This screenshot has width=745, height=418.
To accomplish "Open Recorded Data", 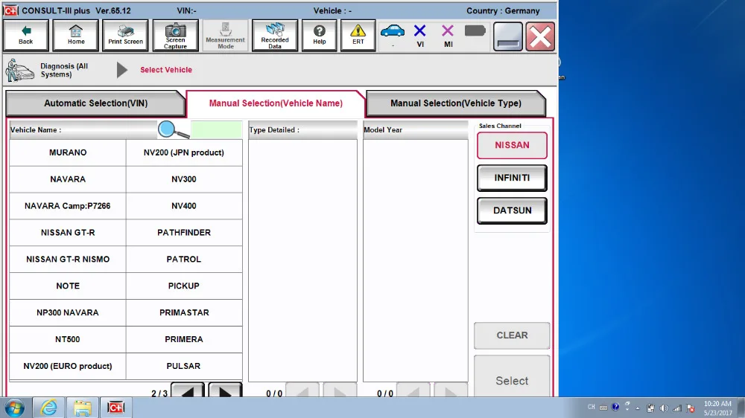I will (275, 35).
